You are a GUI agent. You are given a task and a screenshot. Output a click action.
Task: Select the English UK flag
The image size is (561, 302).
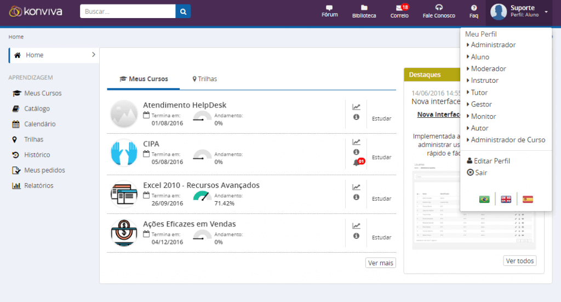tap(506, 199)
